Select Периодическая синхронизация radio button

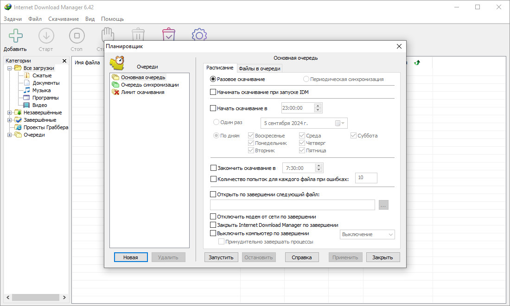pyautogui.click(x=306, y=79)
